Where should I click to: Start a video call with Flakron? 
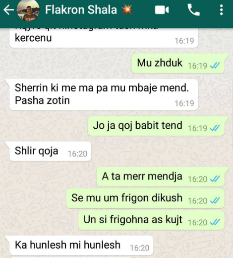point(162,10)
